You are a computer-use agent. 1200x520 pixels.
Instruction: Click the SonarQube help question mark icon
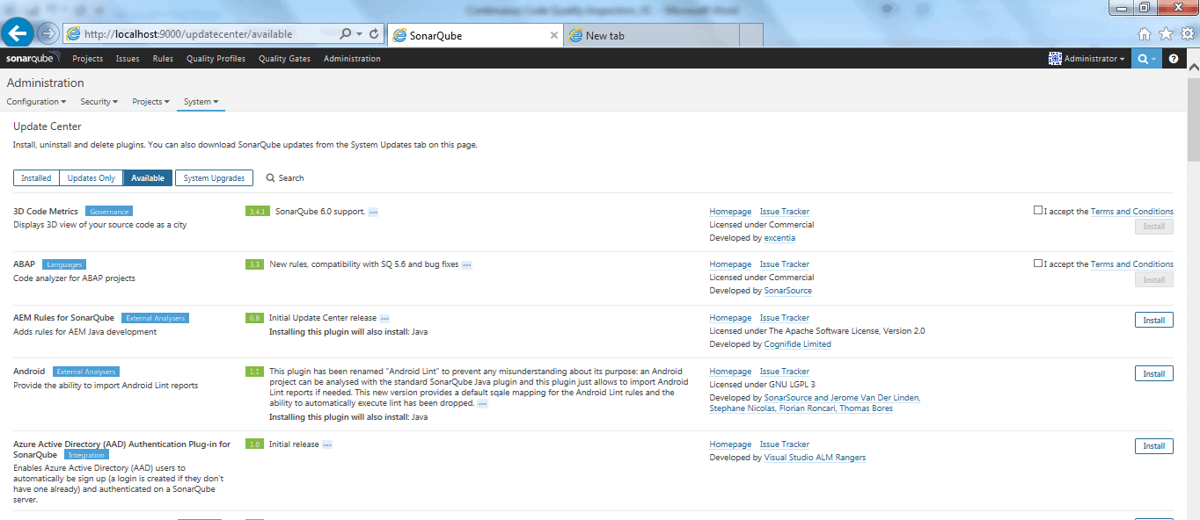point(1173,59)
